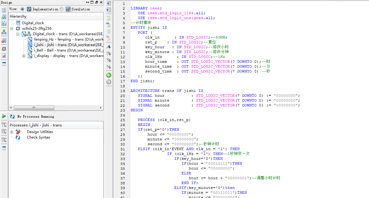Viewport: 369px width, 198px height.
Task: Collapse the xc6slx25-3ftg256 device node
Action: coord(12,29)
